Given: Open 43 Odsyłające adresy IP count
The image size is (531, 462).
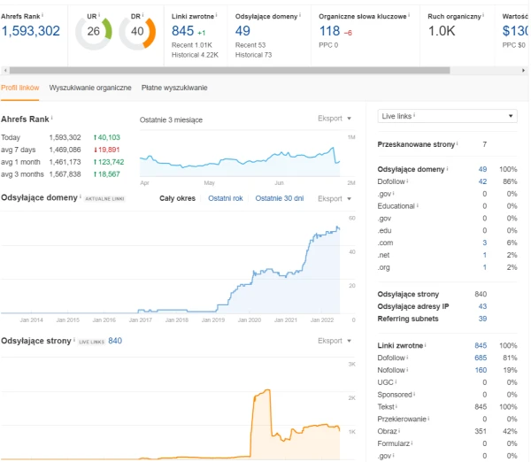Looking at the screenshot, I should 482,306.
